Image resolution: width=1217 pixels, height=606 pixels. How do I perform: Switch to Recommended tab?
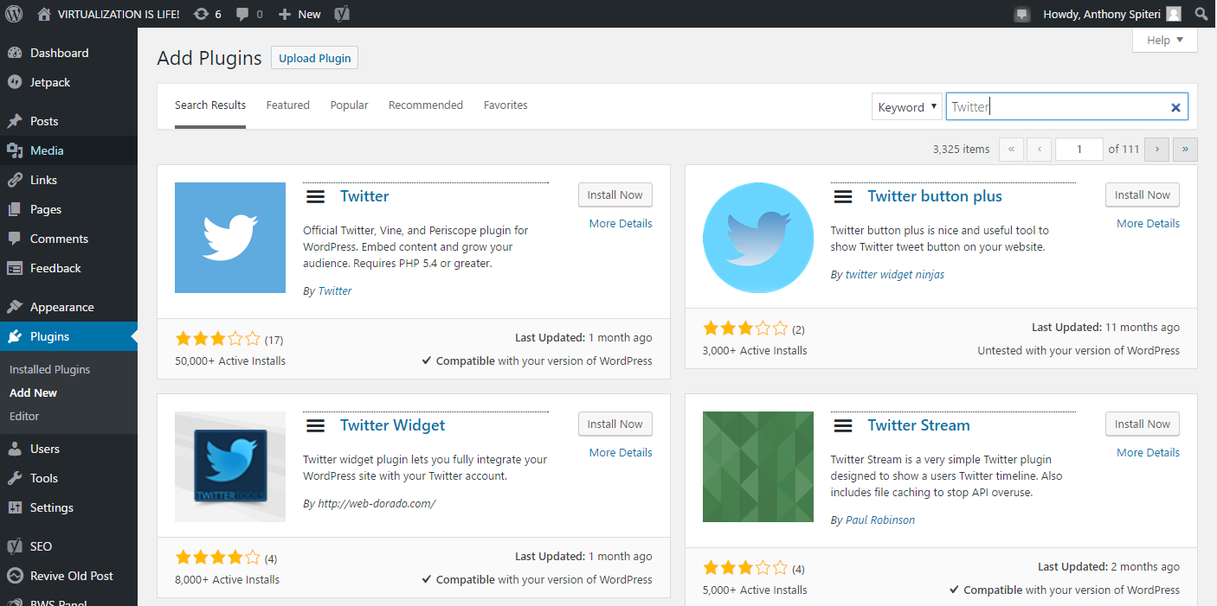(x=426, y=105)
